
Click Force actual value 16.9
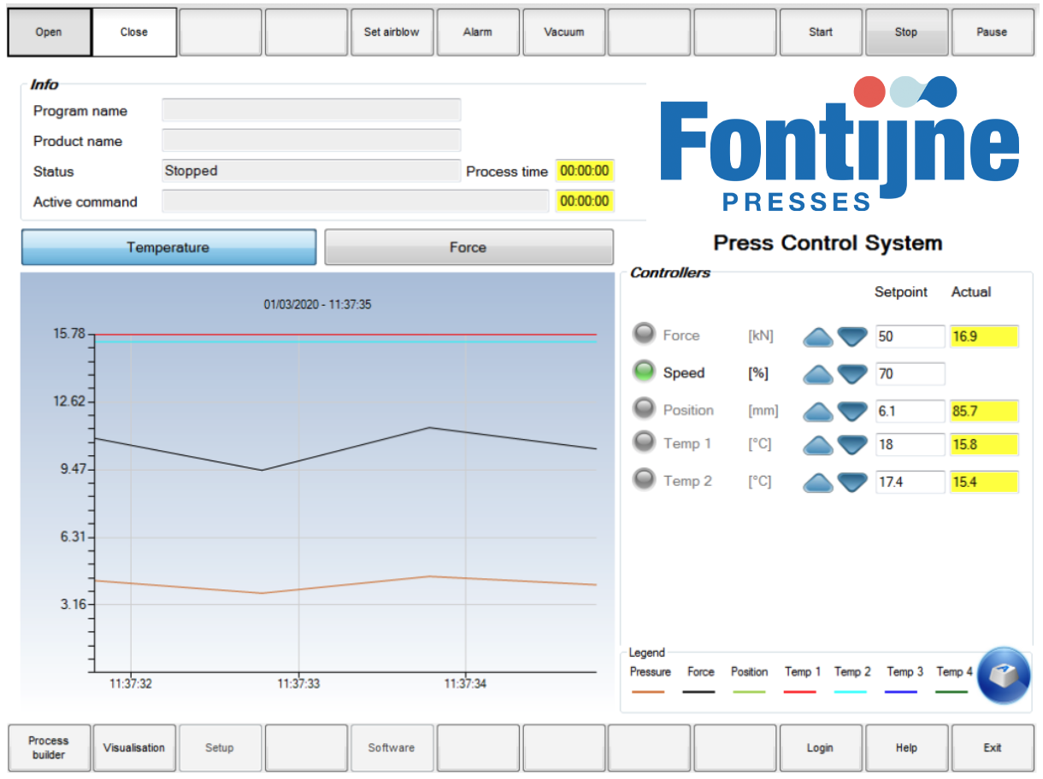(984, 337)
